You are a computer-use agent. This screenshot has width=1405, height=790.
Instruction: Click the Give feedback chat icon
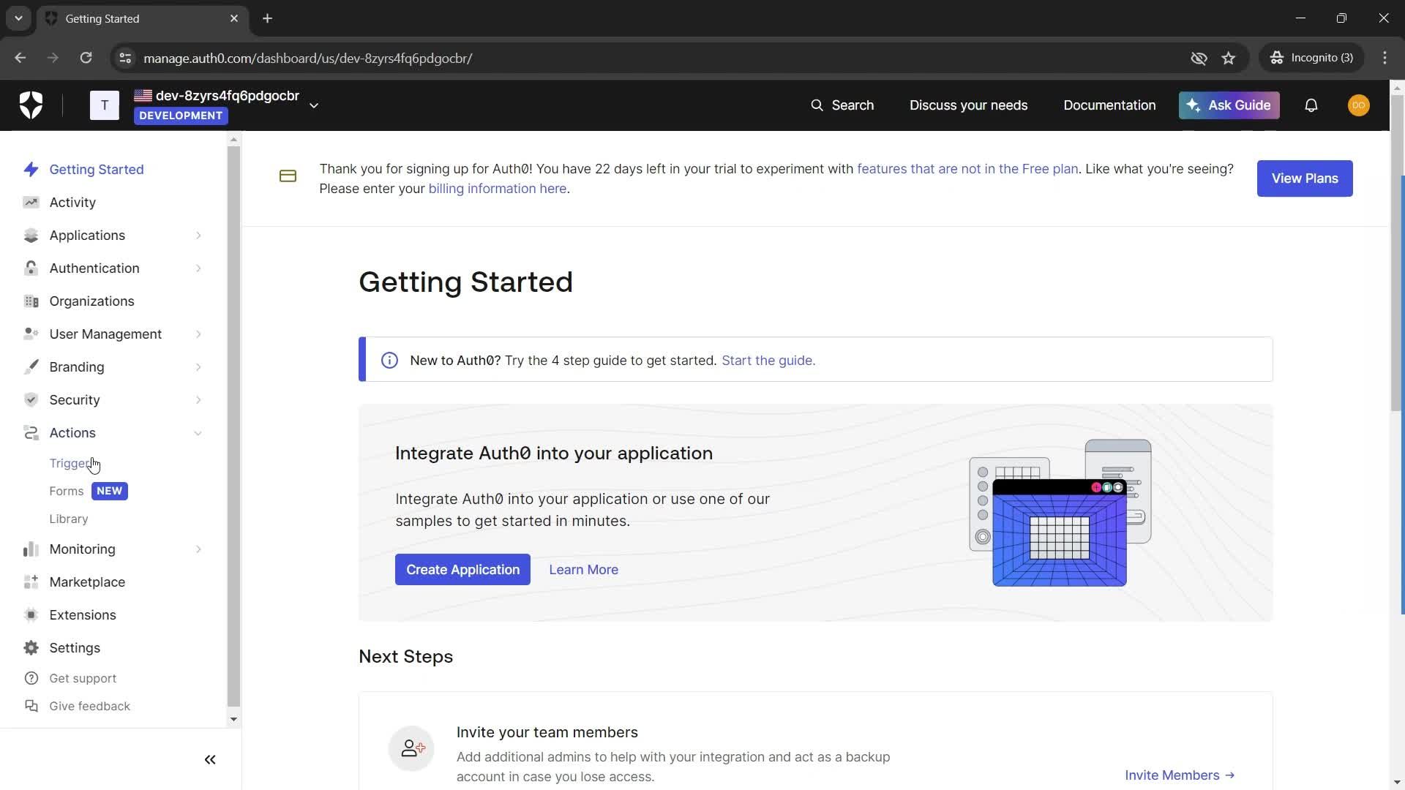31,707
